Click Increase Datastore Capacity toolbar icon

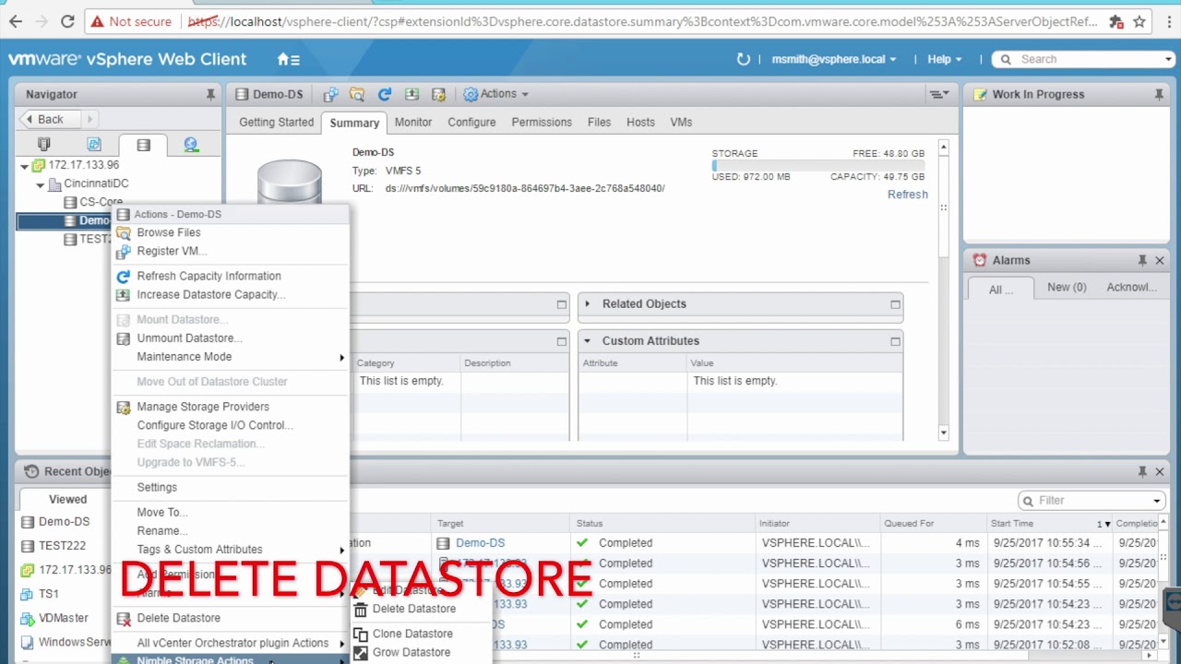point(412,94)
